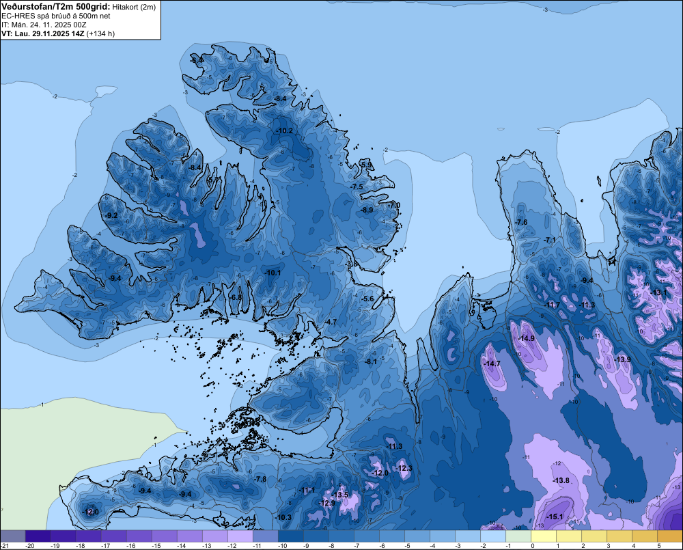This screenshot has height=550, width=683.
Task: Click the '-13.5' temperature label
Action: (341, 495)
